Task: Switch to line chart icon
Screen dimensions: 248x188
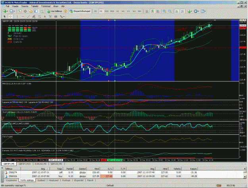Action: click(x=158, y=11)
